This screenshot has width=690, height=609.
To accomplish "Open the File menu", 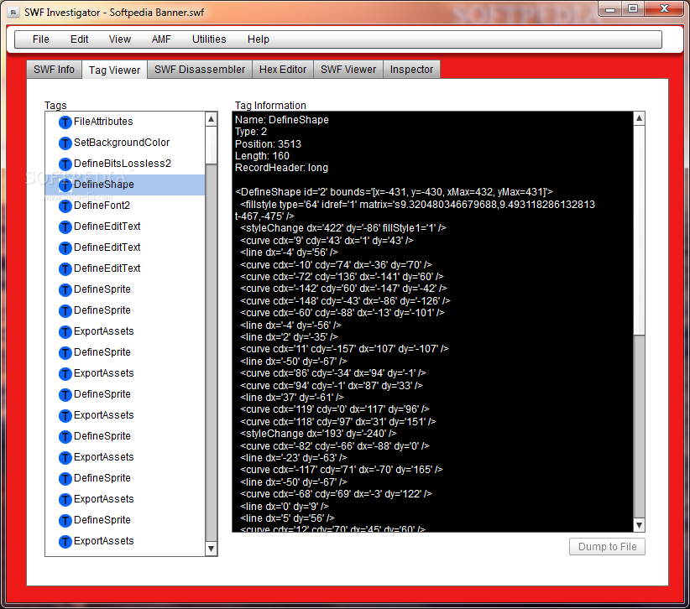I will point(41,39).
